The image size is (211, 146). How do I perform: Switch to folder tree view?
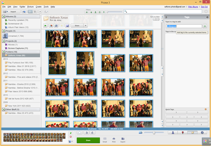click(35, 12)
